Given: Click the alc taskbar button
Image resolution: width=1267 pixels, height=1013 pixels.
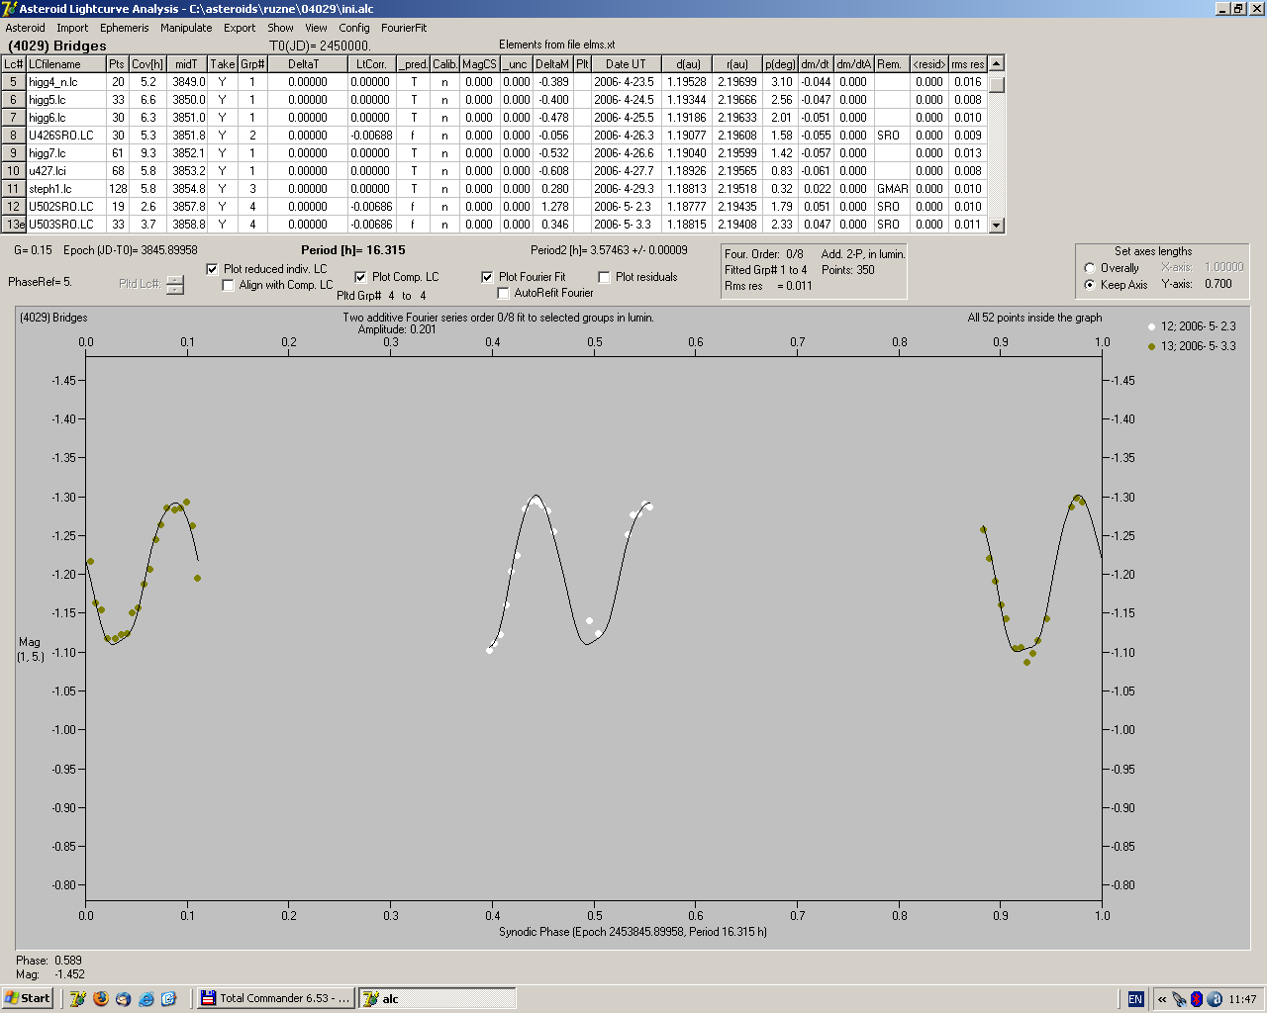Looking at the screenshot, I should [x=437, y=998].
